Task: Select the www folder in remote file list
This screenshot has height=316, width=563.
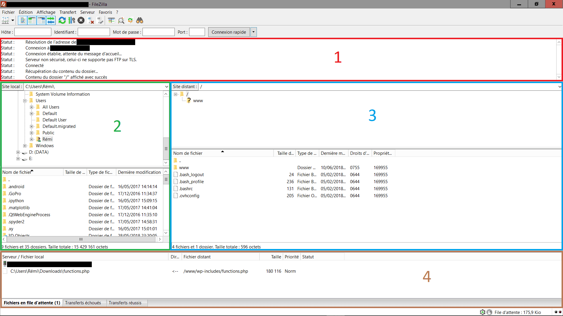Action: coord(184,168)
